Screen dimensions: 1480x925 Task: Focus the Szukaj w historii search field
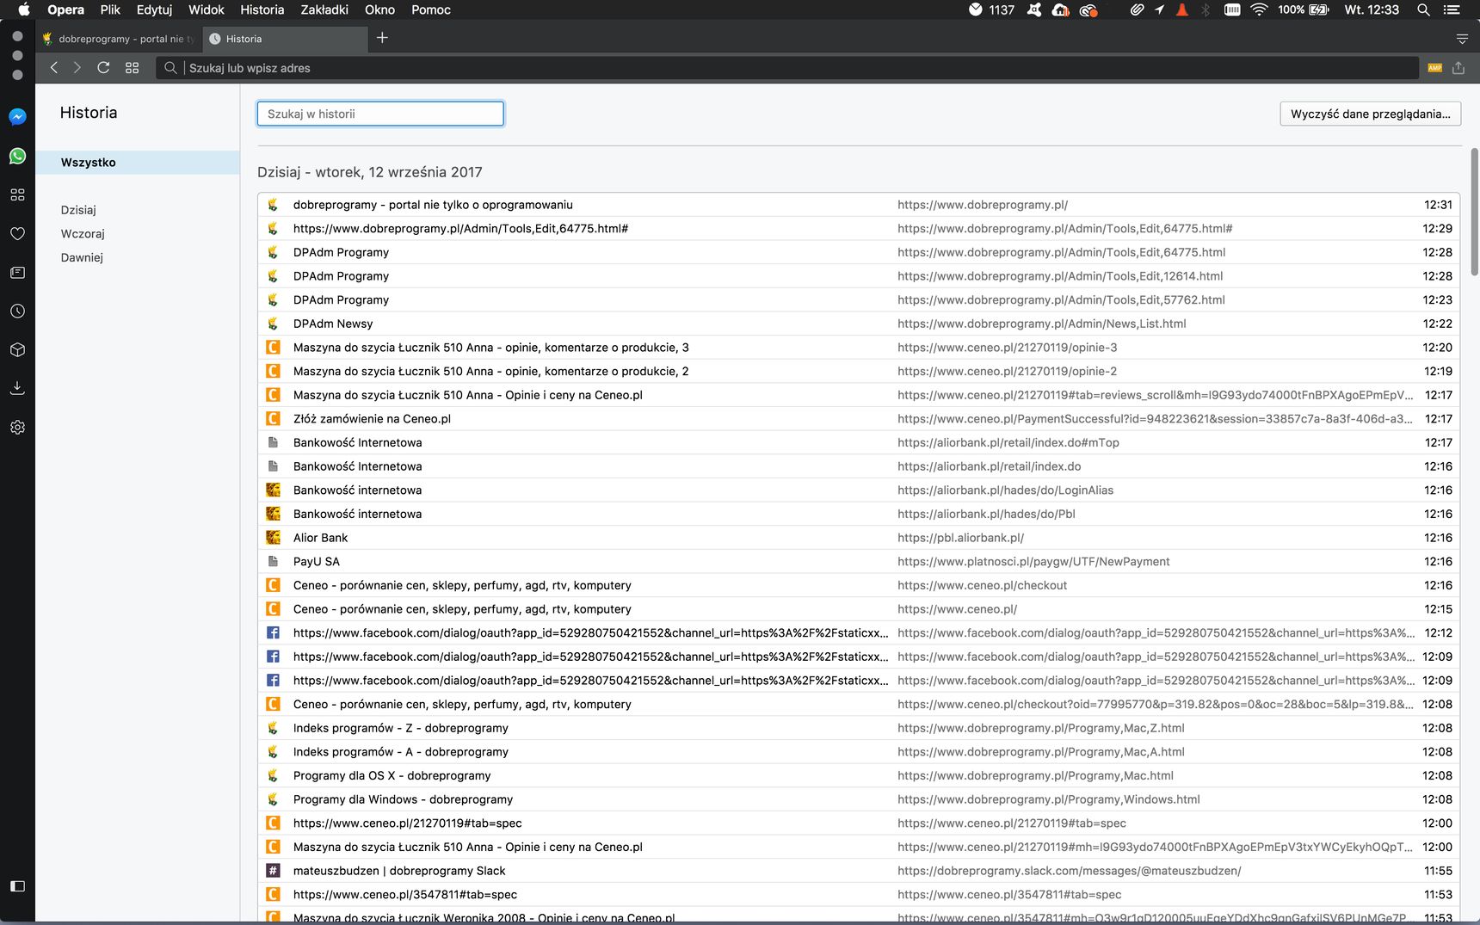coord(380,114)
